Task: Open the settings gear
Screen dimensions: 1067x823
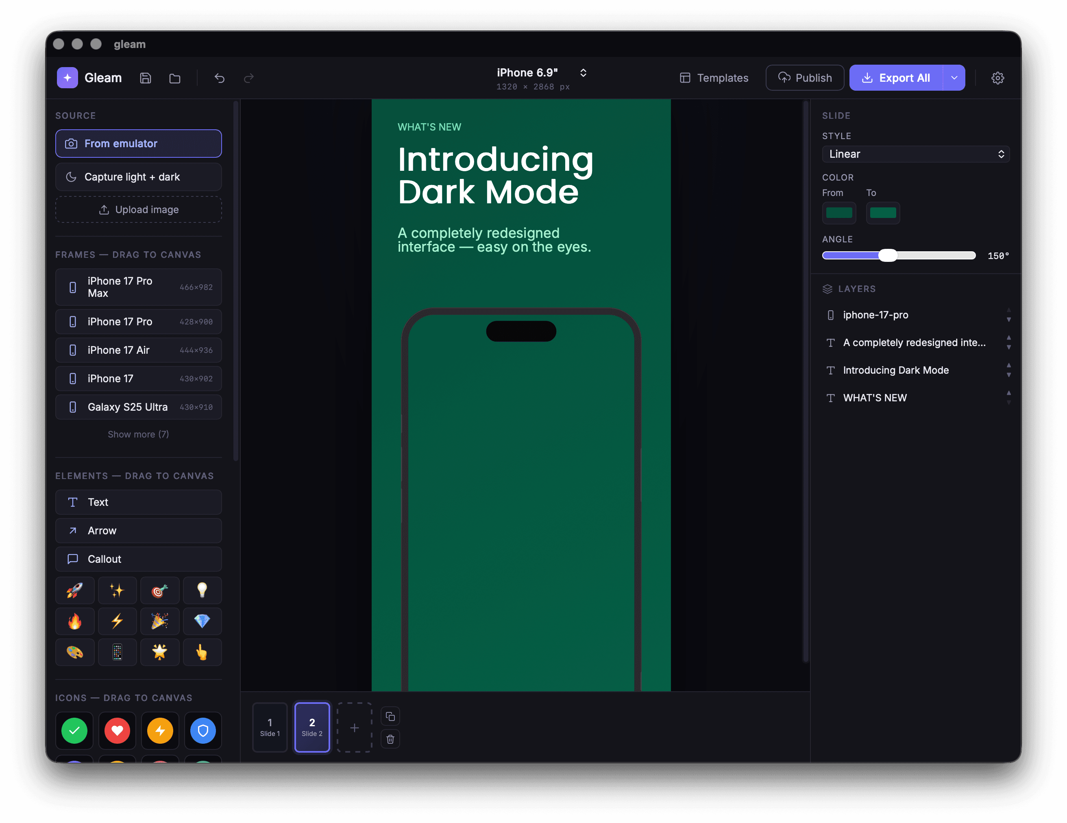Action: click(997, 78)
